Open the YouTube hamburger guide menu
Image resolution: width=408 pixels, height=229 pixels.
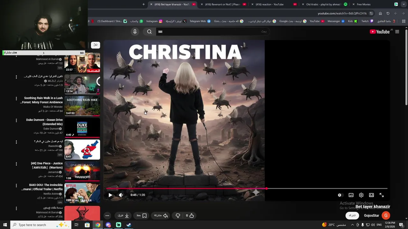397,31
